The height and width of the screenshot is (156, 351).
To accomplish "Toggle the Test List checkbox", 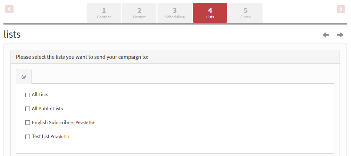I will click(27, 137).
